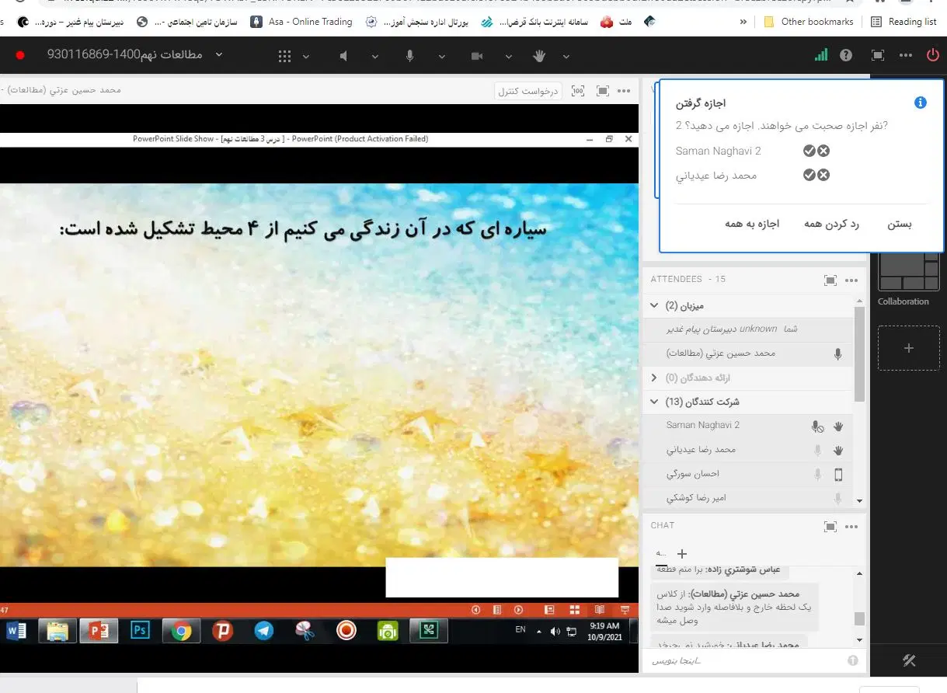
Task: Toggle raise hand in the top toolbar
Action: (x=539, y=56)
